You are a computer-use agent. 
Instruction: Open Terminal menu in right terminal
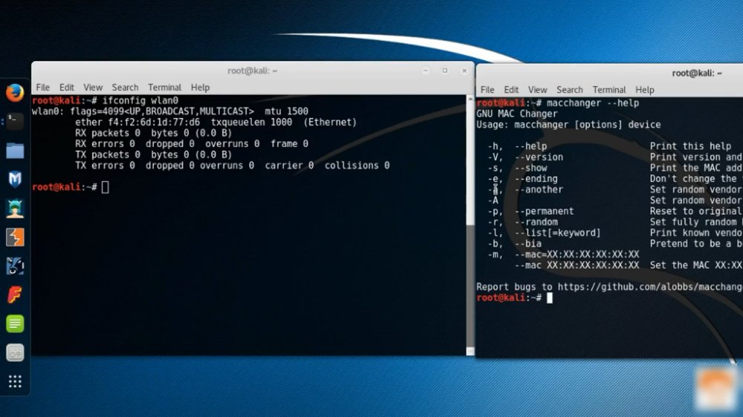609,90
